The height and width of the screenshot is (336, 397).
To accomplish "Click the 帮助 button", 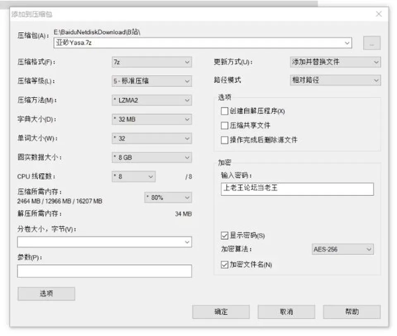I will pos(352,312).
